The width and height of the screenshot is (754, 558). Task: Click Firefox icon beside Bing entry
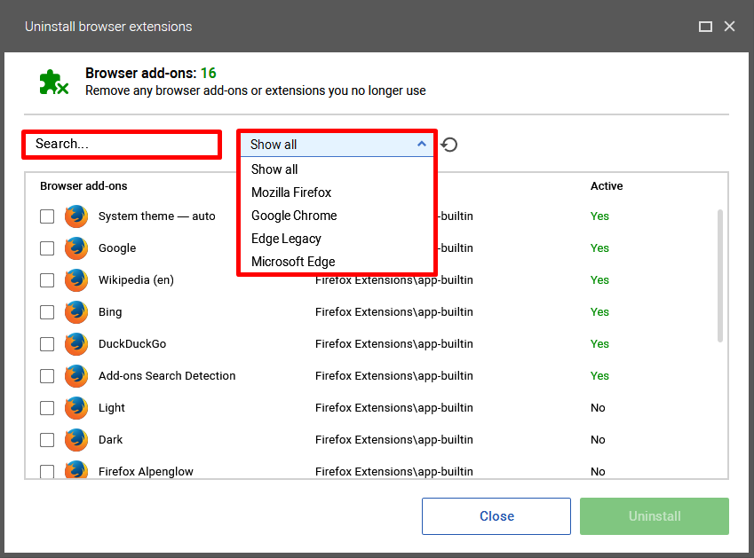(x=76, y=312)
